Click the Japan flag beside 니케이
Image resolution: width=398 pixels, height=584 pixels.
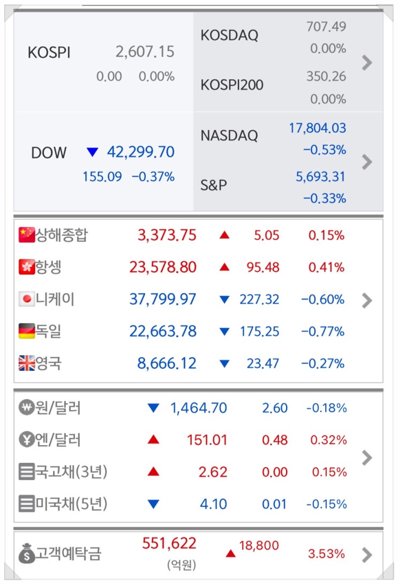coord(26,299)
